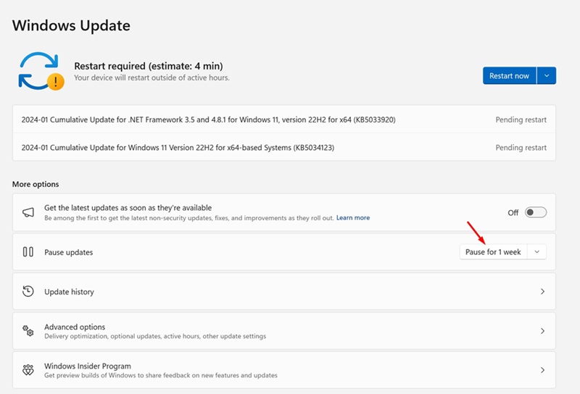Open the Restart now dropdown arrow
Screen dimensions: 580x394
[x=547, y=75]
